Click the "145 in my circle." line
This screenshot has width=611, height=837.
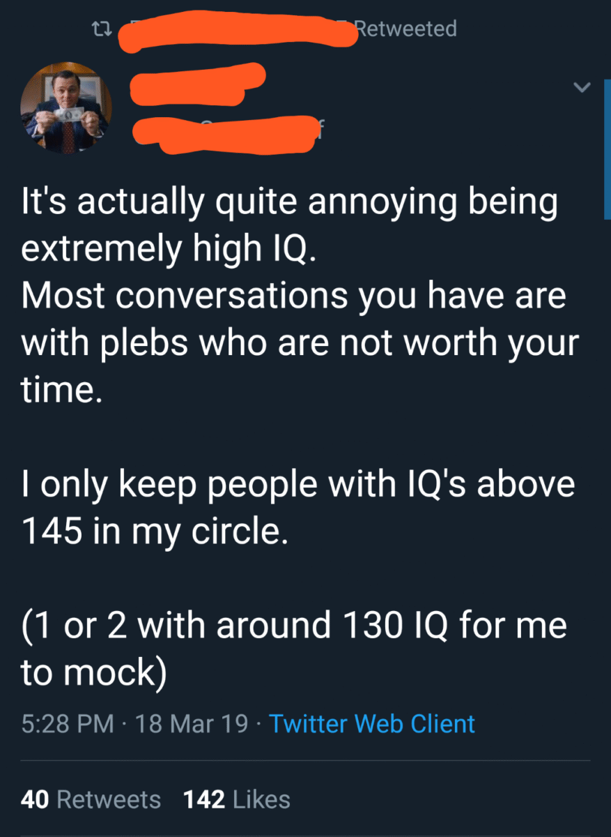(154, 531)
